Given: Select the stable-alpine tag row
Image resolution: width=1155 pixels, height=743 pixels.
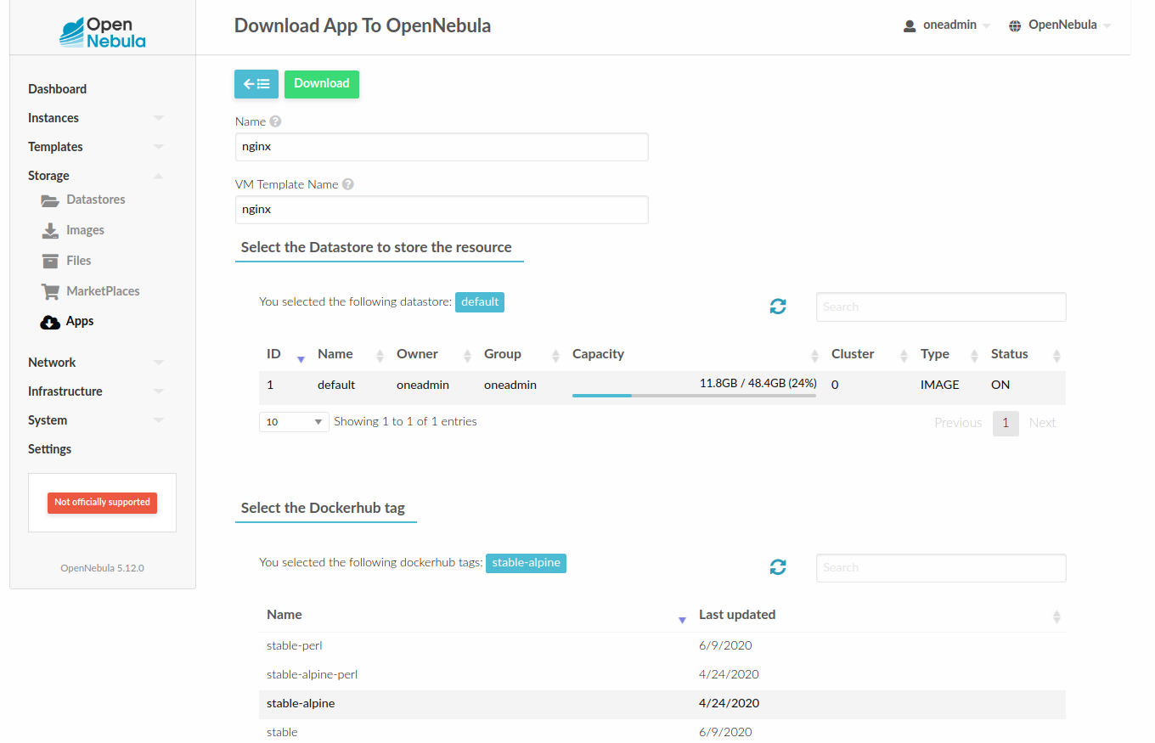Looking at the screenshot, I should point(662,703).
